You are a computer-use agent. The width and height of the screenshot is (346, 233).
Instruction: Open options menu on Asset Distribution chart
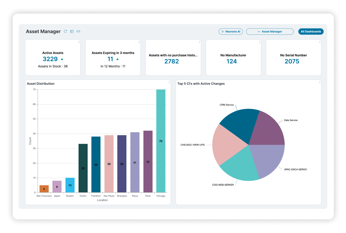(x=169, y=83)
